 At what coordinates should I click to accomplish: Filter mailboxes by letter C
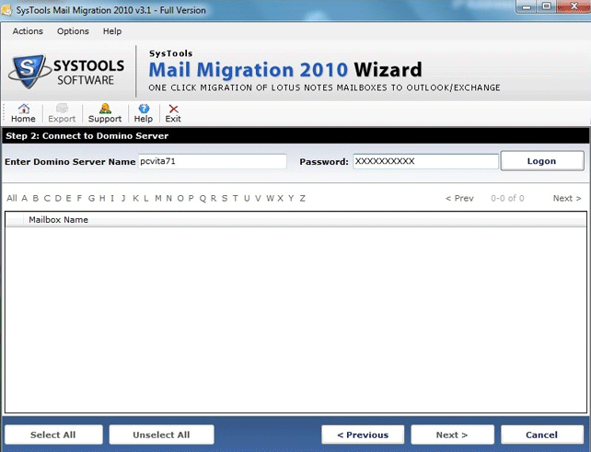tap(47, 198)
